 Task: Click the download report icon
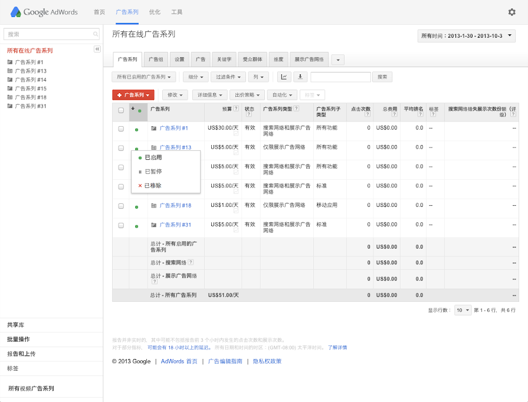coord(301,77)
